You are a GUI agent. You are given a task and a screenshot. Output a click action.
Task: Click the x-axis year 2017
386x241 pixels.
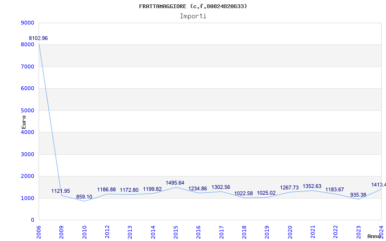pos(221,232)
